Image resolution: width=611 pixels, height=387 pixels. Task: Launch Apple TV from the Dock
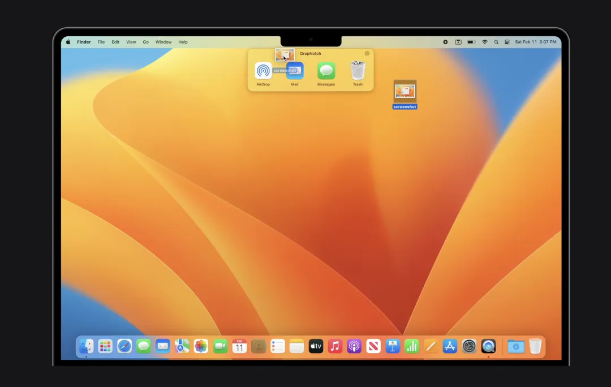(316, 346)
